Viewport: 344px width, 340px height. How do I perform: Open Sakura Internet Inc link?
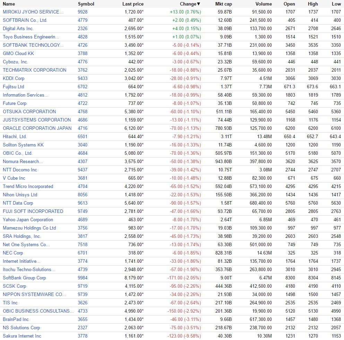pyautogui.click(x=22, y=337)
